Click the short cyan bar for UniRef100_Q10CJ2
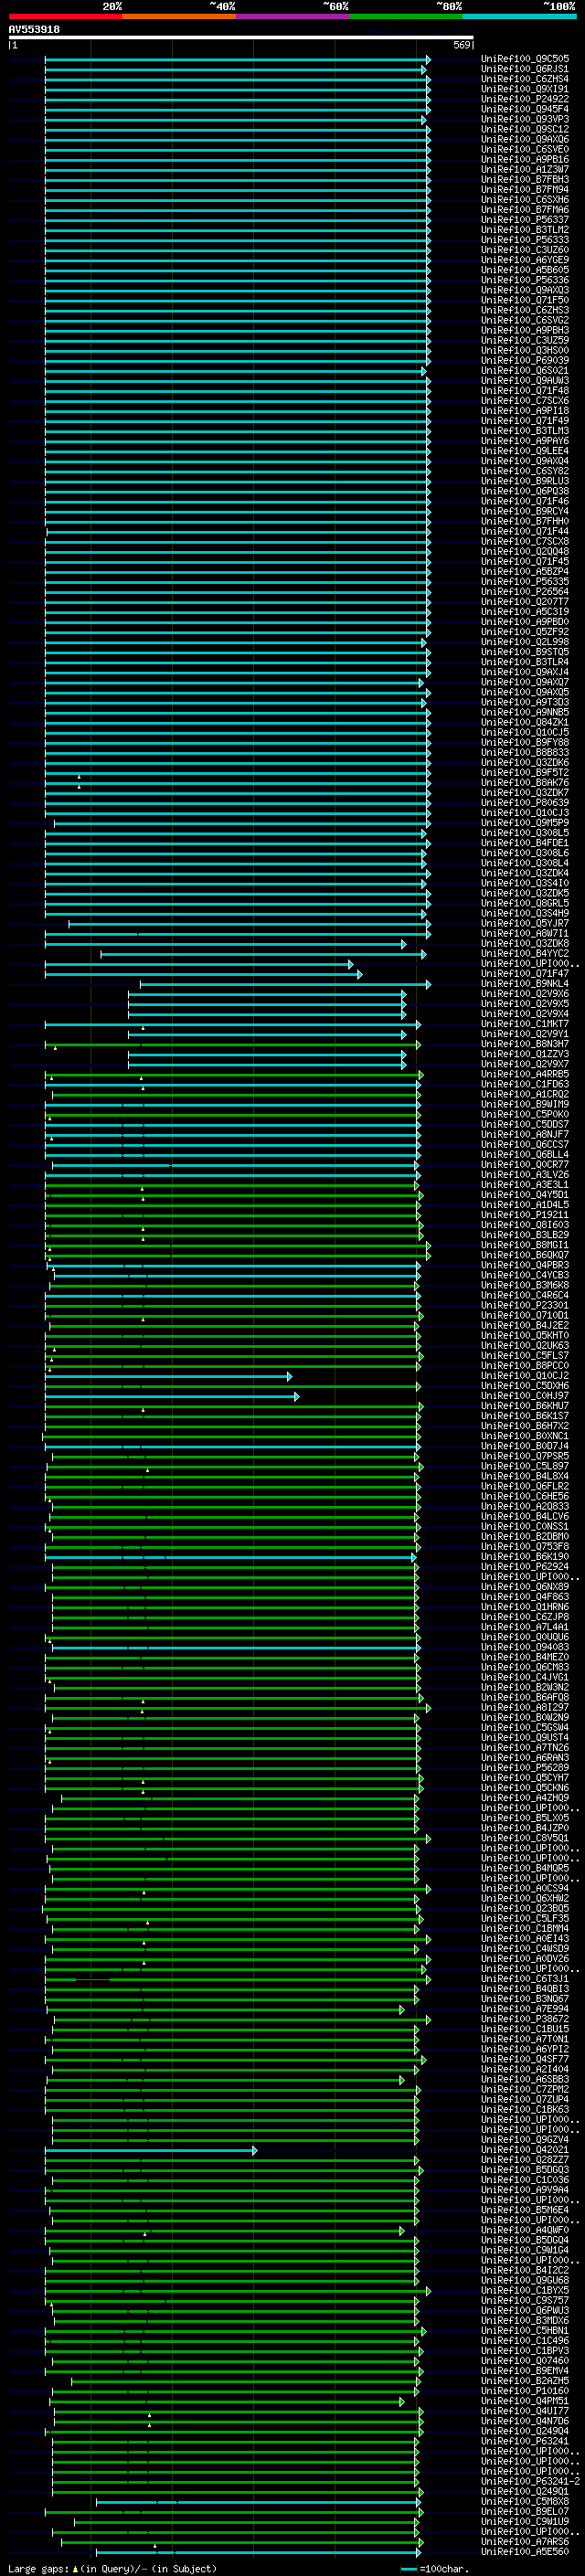The image size is (585, 2576). pos(168,1376)
